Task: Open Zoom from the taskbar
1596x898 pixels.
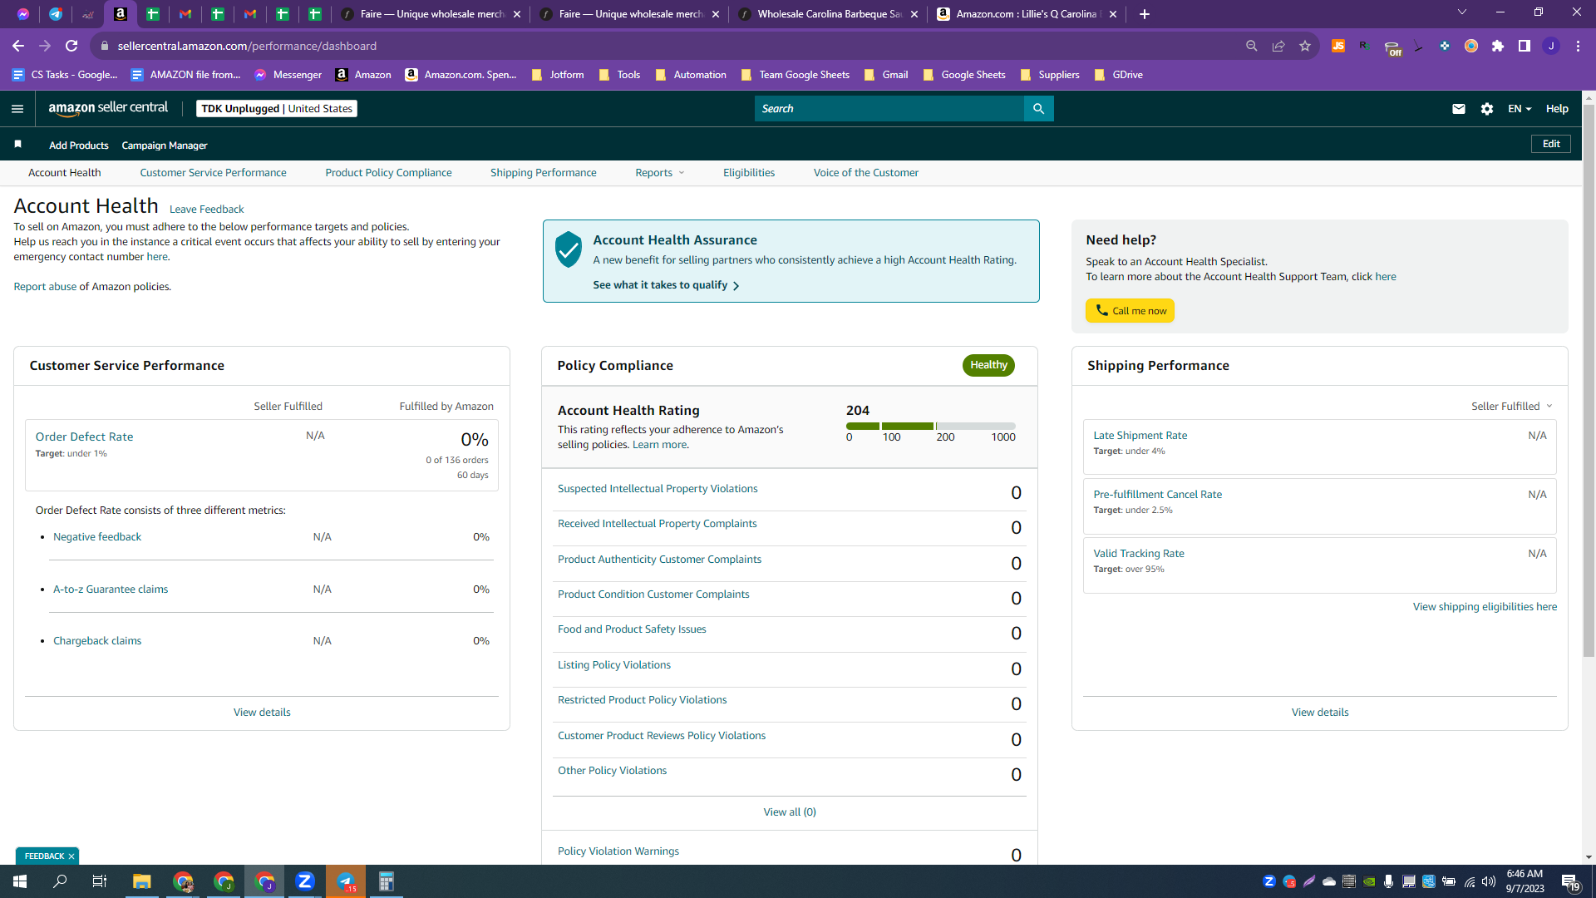Action: point(305,881)
